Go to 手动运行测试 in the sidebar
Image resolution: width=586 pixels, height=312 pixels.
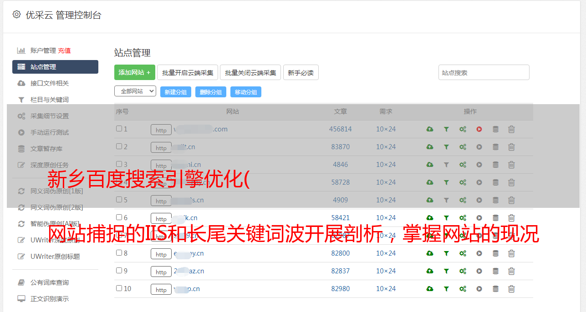pos(50,132)
